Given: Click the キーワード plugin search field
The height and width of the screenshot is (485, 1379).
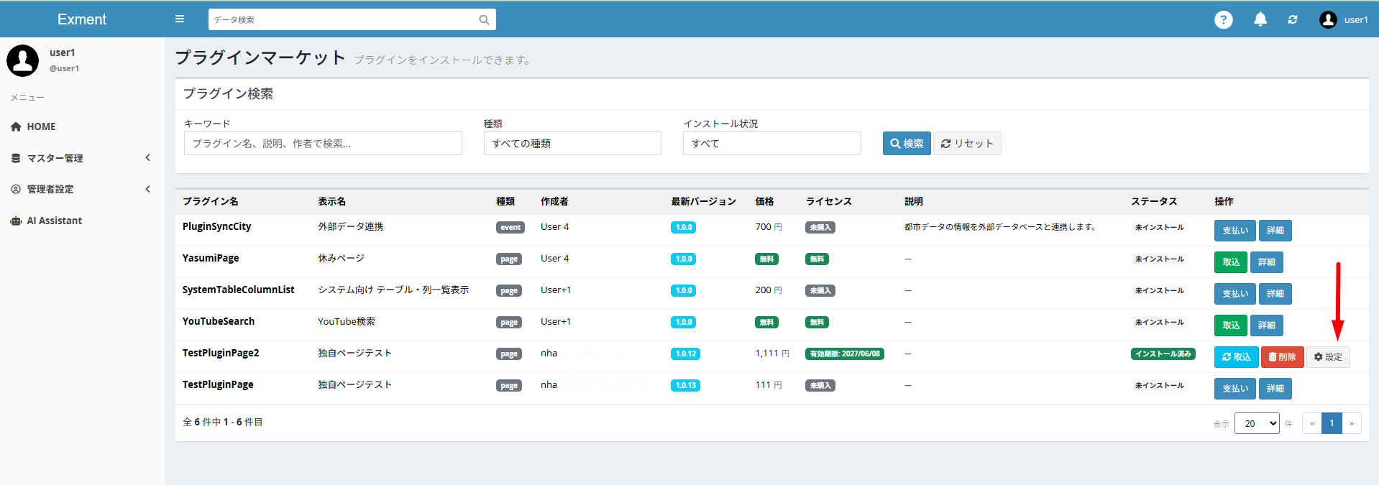Looking at the screenshot, I should (323, 143).
